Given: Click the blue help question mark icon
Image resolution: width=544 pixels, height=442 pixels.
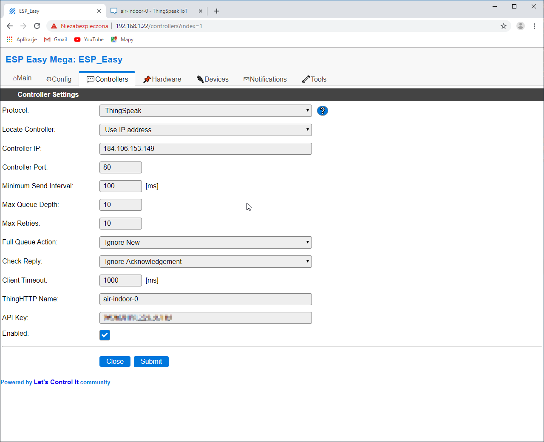Looking at the screenshot, I should coord(323,111).
